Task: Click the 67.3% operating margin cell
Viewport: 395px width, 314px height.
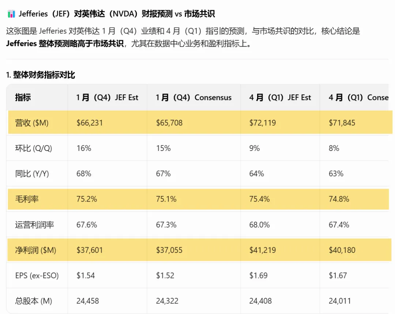Action: [x=166, y=225]
